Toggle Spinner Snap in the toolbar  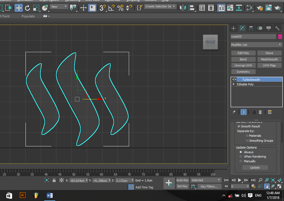129,8
